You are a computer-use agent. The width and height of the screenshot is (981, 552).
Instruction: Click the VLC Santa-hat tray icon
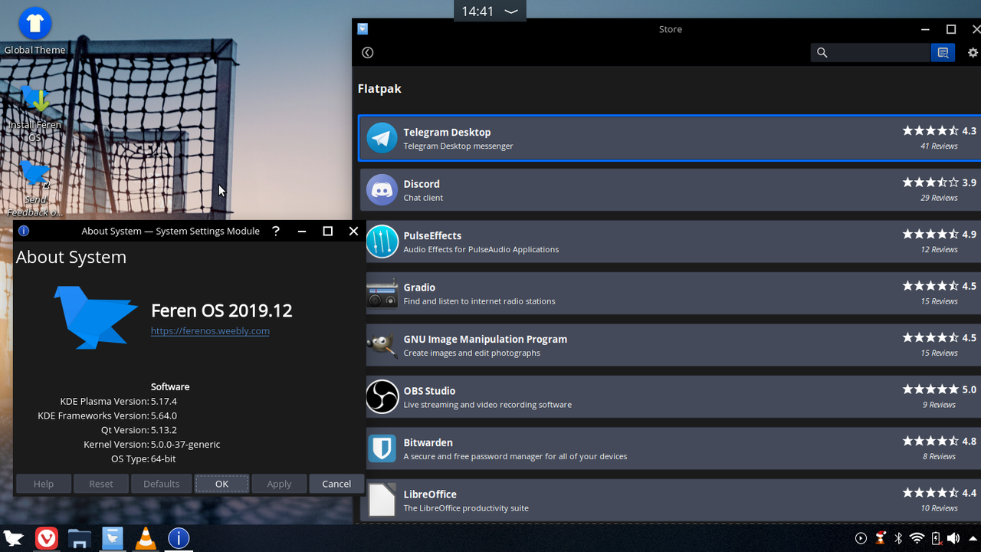tap(881, 538)
